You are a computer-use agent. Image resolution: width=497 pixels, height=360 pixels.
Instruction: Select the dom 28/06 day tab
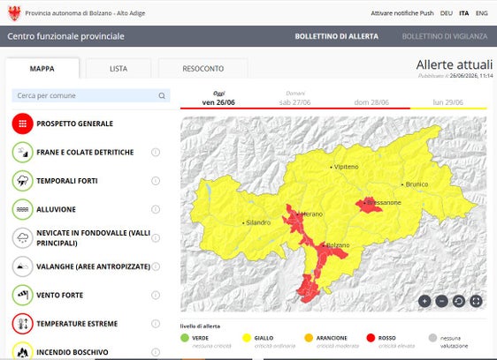(x=371, y=99)
